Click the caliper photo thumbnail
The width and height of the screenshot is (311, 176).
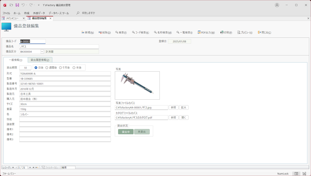(137, 85)
